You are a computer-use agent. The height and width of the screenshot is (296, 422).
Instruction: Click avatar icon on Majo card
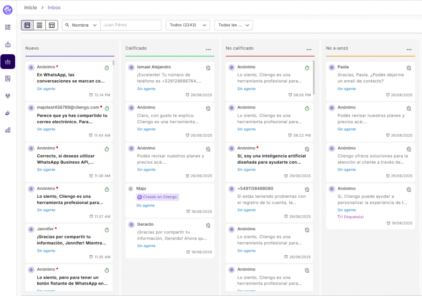(131, 189)
